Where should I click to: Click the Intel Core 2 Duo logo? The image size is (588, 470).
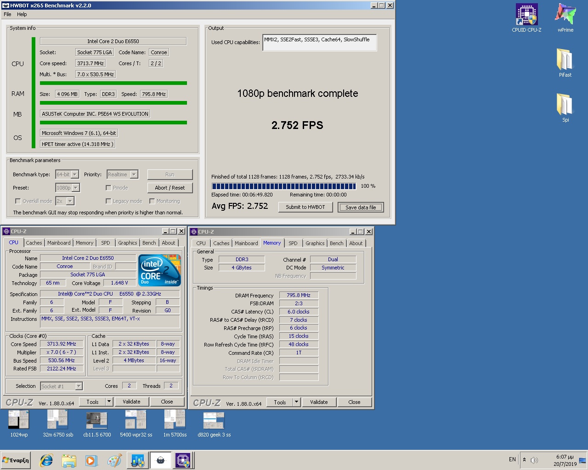point(159,270)
